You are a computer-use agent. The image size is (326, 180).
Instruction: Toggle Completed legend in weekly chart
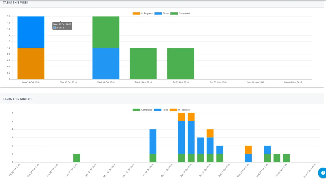coord(180,13)
